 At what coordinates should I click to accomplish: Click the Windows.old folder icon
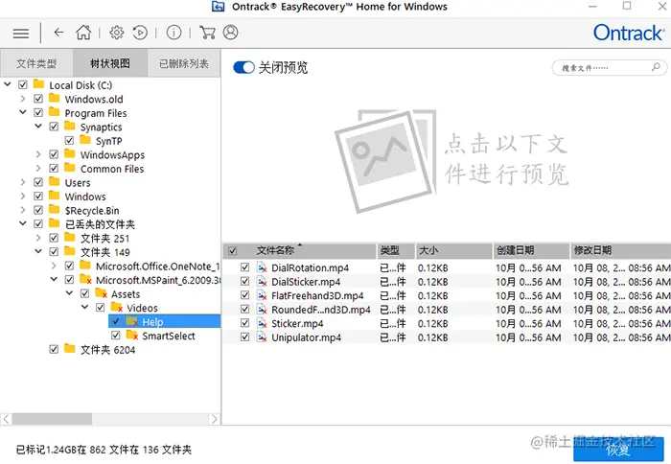pos(55,98)
